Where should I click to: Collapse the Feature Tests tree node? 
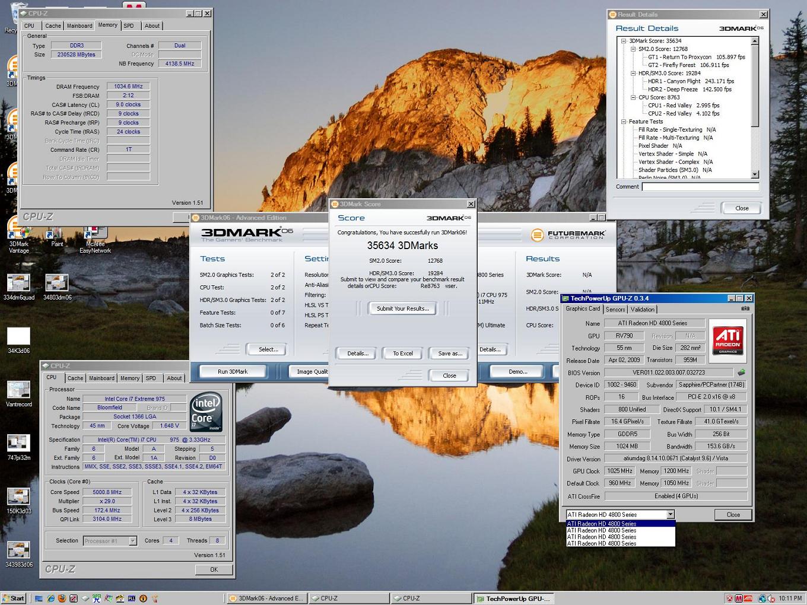click(624, 122)
